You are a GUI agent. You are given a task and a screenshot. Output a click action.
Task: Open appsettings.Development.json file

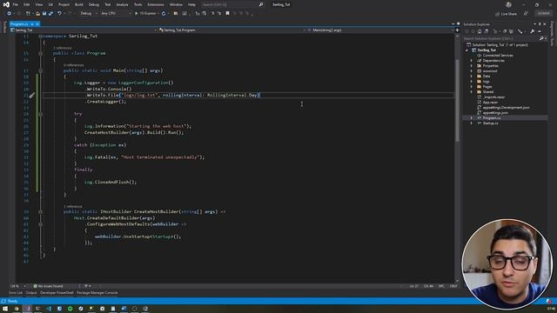coord(506,108)
